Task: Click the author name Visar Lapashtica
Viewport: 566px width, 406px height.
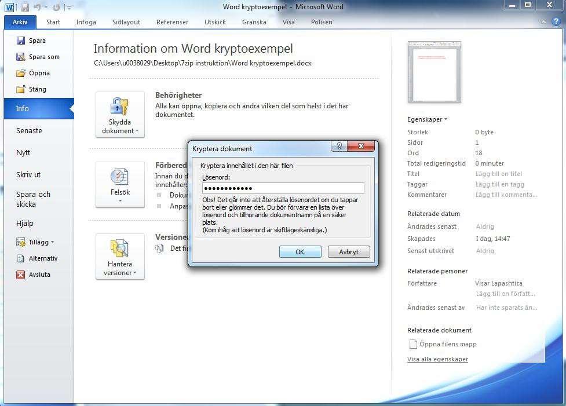Action: pos(498,283)
